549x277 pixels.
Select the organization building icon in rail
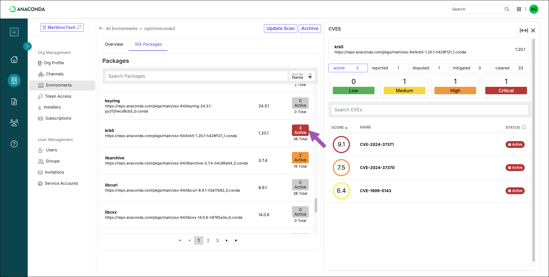pos(14,81)
